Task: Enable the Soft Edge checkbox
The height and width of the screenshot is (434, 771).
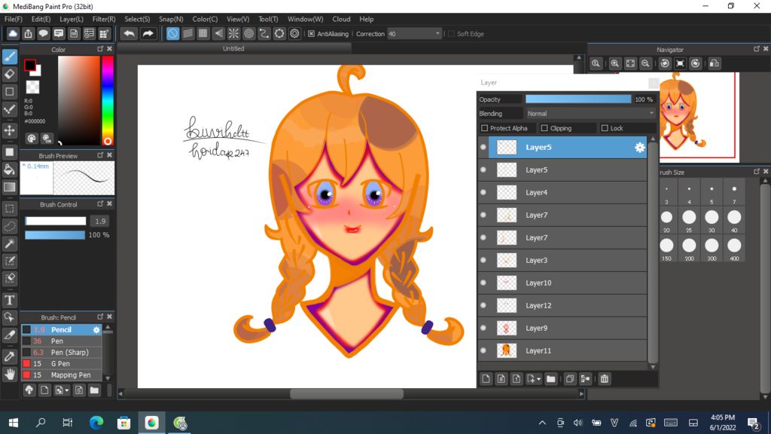Action: point(451,34)
